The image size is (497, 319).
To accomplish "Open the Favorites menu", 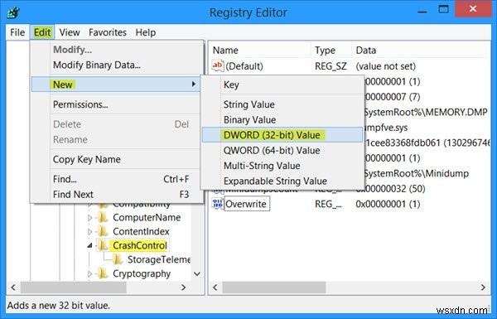I will (x=108, y=32).
